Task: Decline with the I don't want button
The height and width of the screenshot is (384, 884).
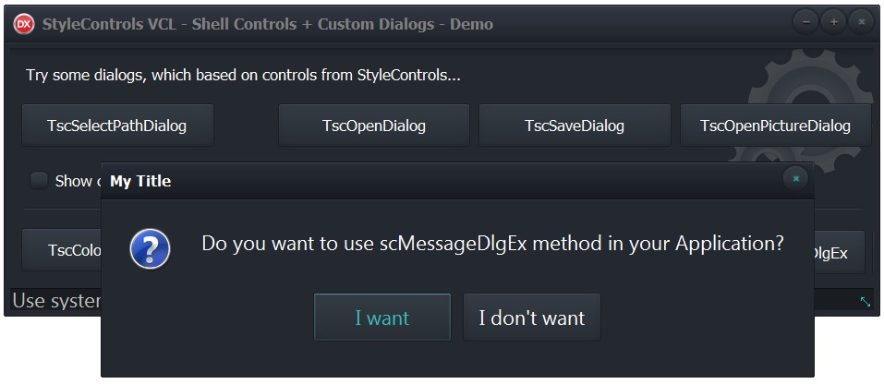Action: 532,317
